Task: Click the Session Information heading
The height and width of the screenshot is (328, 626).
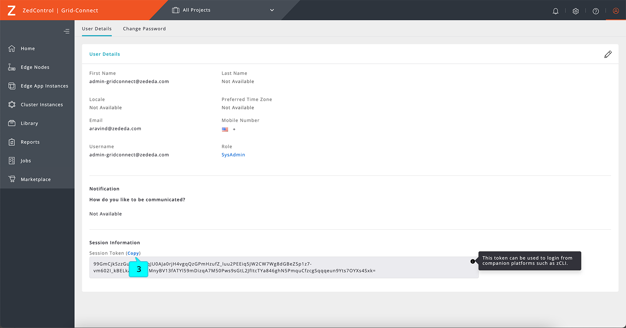Action: [x=115, y=242]
